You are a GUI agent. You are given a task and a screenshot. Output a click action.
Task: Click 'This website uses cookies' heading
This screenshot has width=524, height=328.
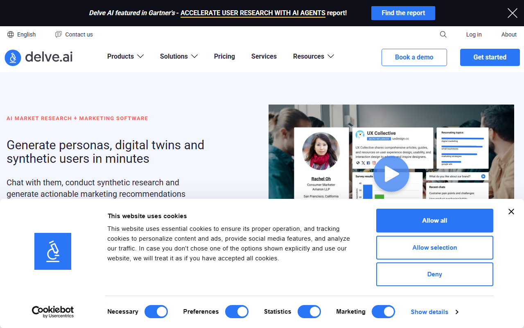pos(147,216)
